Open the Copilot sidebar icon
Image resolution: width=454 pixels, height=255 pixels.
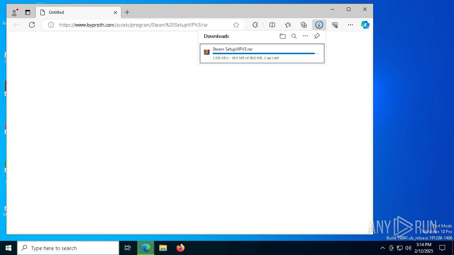[x=365, y=25]
